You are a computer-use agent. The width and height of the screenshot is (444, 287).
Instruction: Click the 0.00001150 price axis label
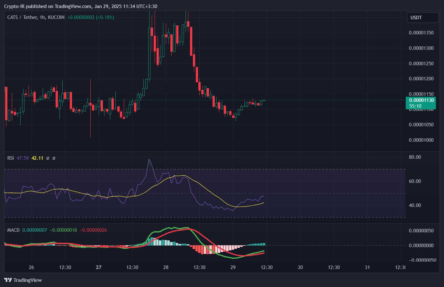pos(421,94)
